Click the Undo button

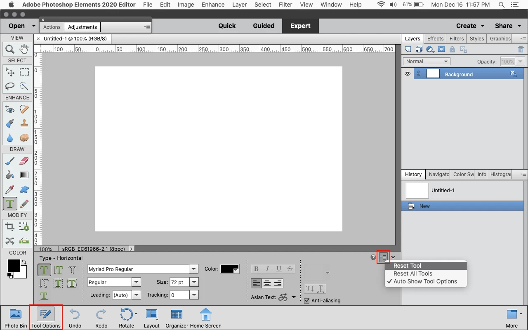[x=75, y=318]
